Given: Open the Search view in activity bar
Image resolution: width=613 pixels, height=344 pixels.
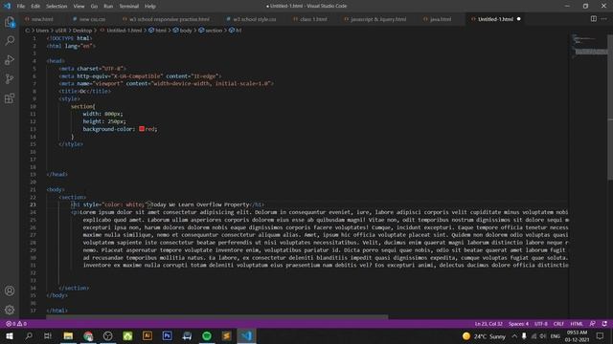Looking at the screenshot, I should pos(10,40).
